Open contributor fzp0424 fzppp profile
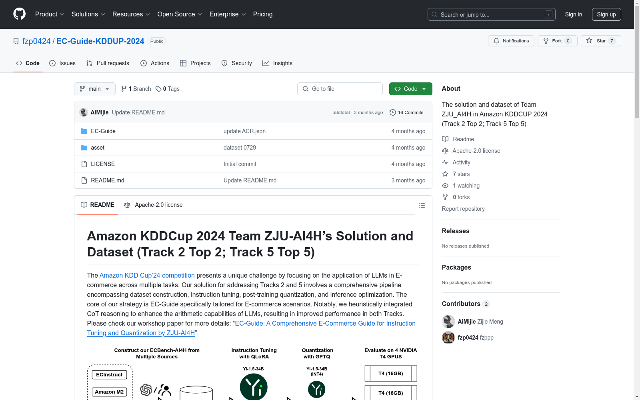The height and width of the screenshot is (400, 640). [x=476, y=338]
